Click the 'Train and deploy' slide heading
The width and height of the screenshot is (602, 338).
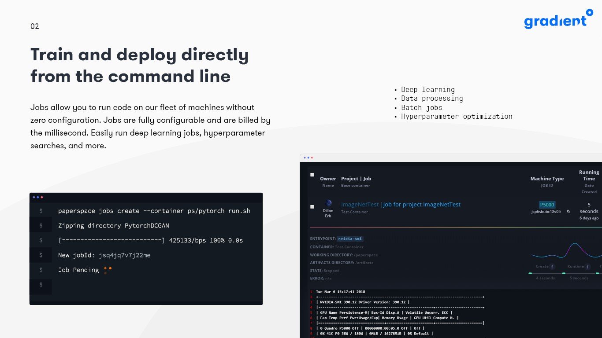coord(139,65)
